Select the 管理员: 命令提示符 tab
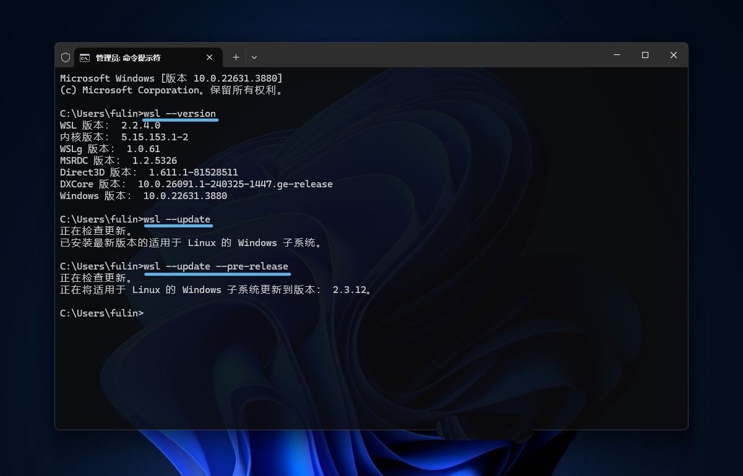Image resolution: width=743 pixels, height=476 pixels. click(128, 57)
